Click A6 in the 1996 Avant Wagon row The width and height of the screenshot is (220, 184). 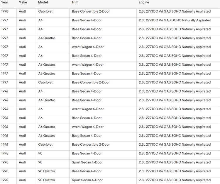coord(40,109)
